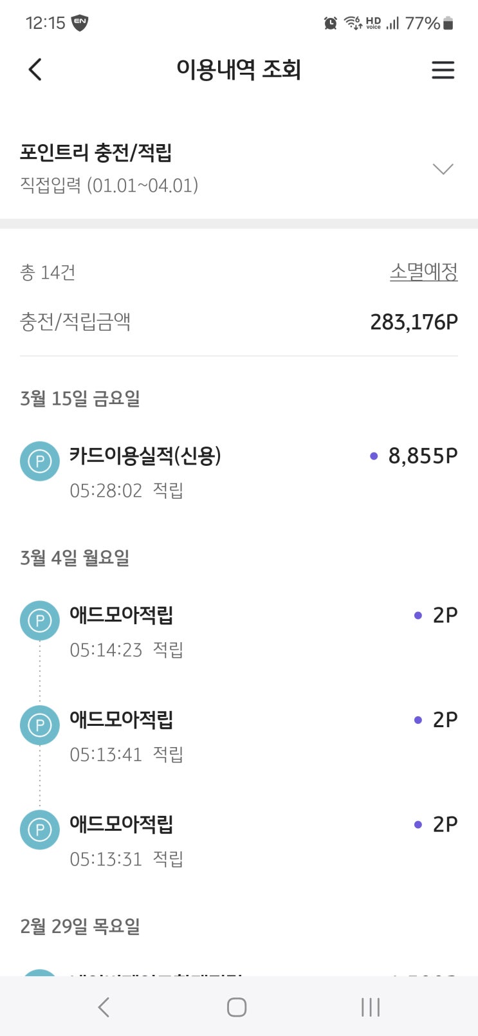Image resolution: width=478 pixels, height=1036 pixels.
Task: Change the 직접입력 date range
Action: tap(109, 186)
